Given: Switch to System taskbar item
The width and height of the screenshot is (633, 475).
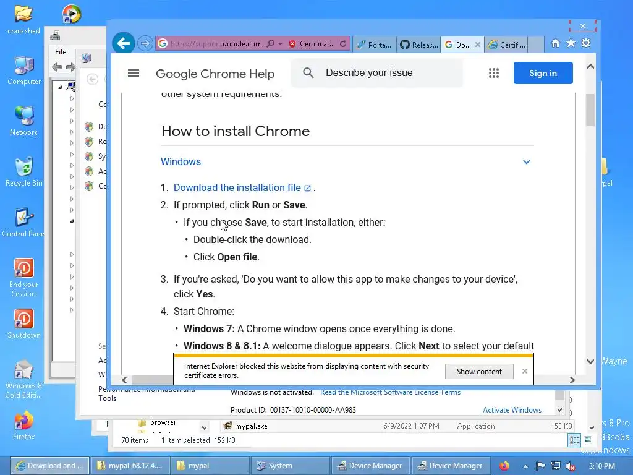Looking at the screenshot, I should [x=290, y=466].
